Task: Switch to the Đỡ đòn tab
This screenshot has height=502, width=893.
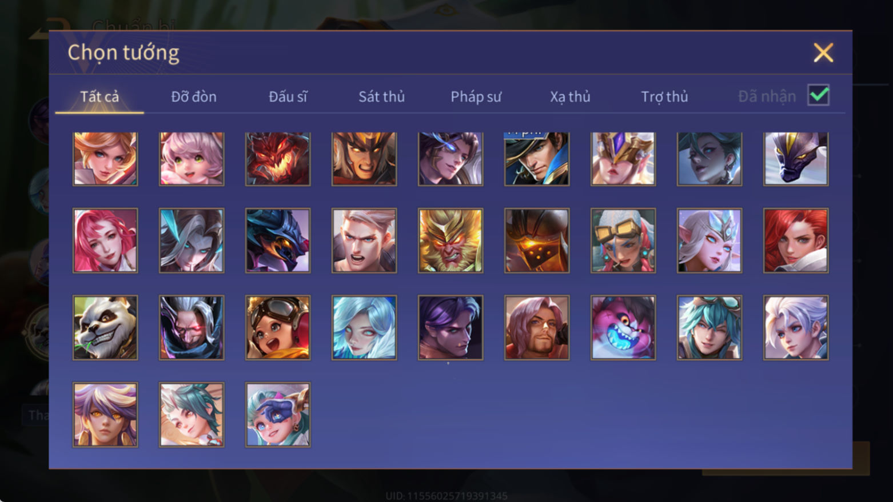Action: pos(194,97)
